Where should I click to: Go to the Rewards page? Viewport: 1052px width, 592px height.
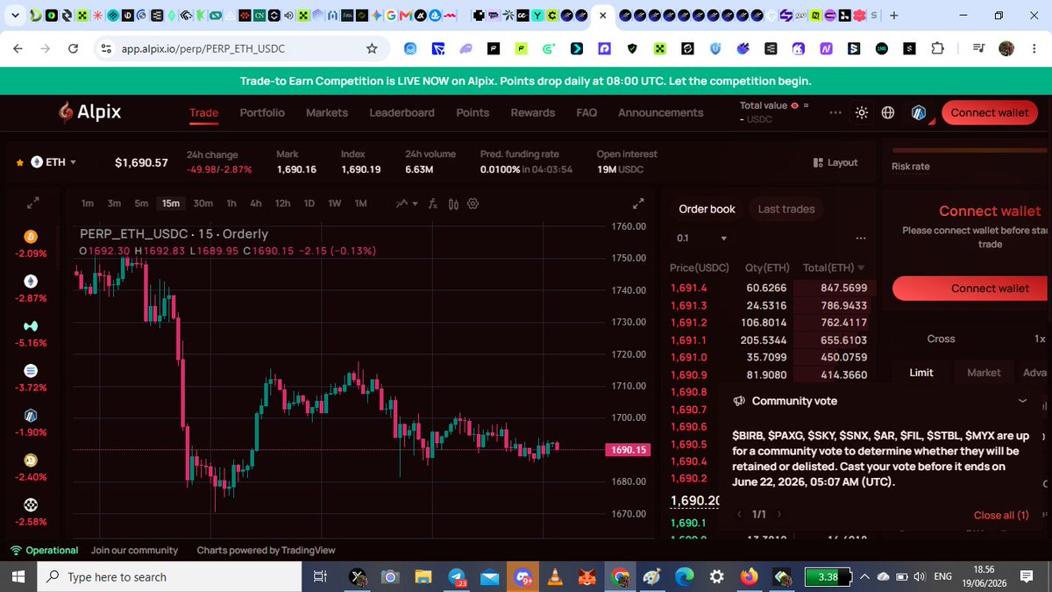533,112
